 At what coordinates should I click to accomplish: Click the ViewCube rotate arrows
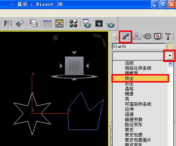(x=100, y=40)
